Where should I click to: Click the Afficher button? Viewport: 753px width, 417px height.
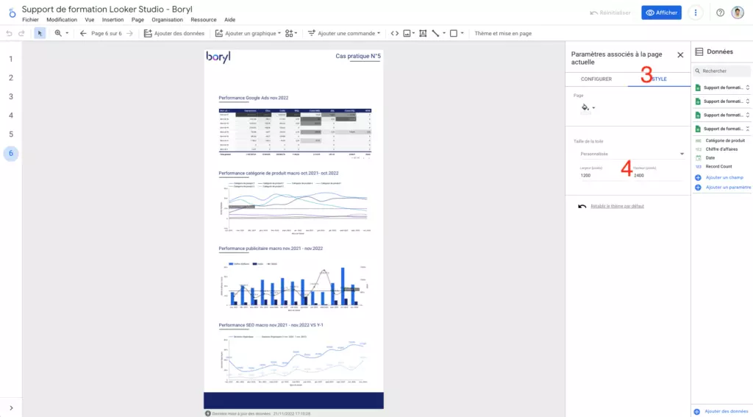coord(661,13)
